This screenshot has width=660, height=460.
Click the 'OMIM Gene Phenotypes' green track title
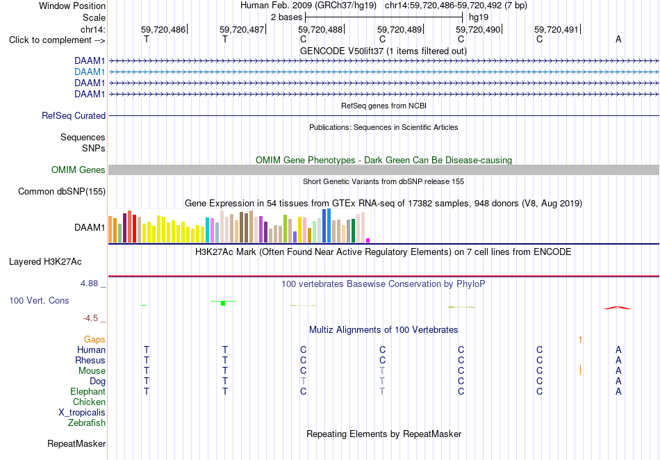pos(383,161)
